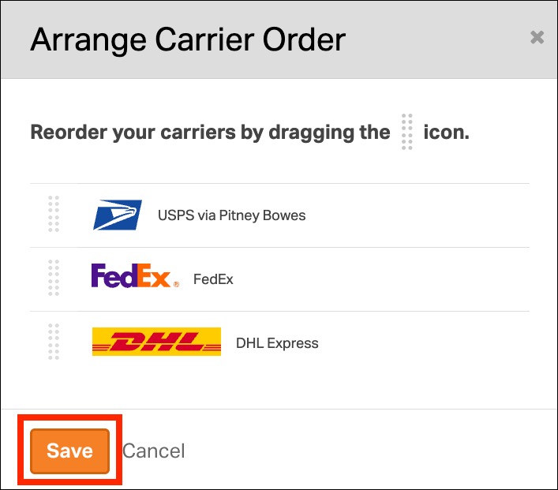
Task: Cancel the carrier reordering
Action: tap(154, 451)
